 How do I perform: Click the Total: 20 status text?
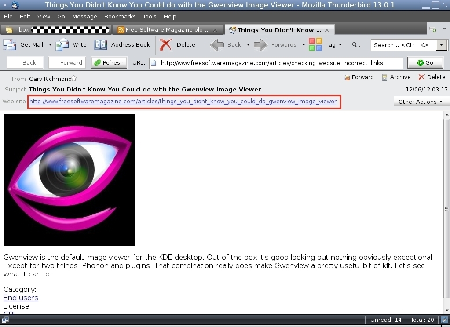pos(422,320)
